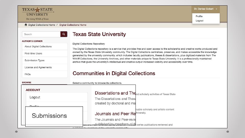Screen dimensions: 245x138
Task: Click the ACCOUNT section label
Action: point(33,90)
